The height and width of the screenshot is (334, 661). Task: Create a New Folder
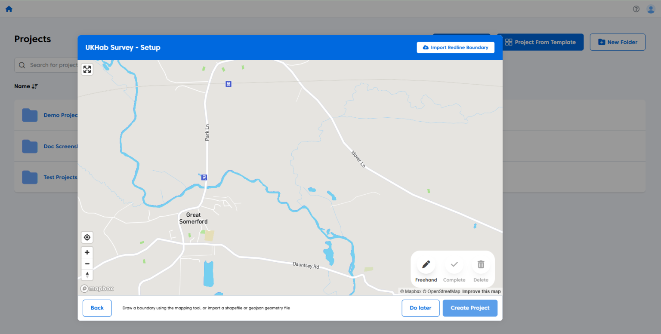coord(618,42)
